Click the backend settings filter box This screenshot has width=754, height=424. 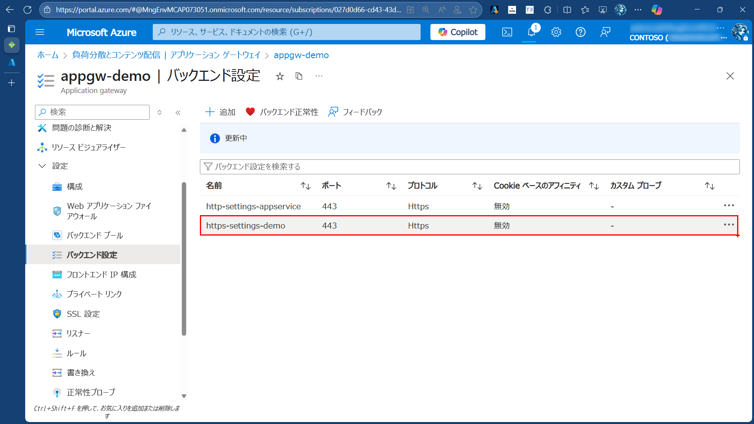pos(470,167)
